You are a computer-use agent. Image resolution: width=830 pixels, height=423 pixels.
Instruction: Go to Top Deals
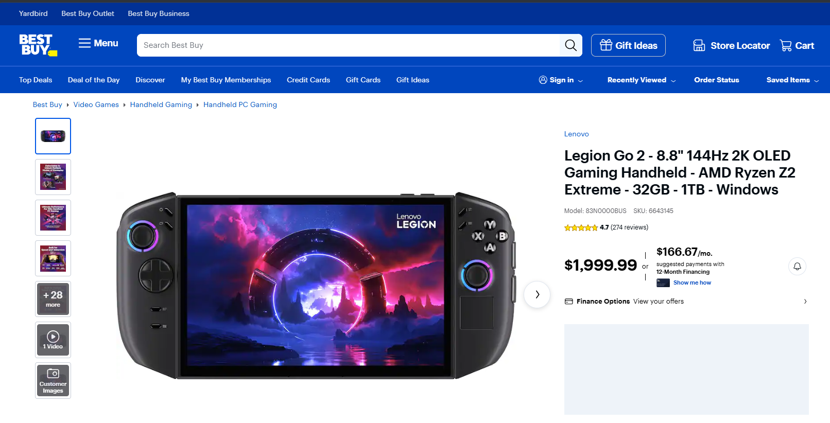[36, 80]
